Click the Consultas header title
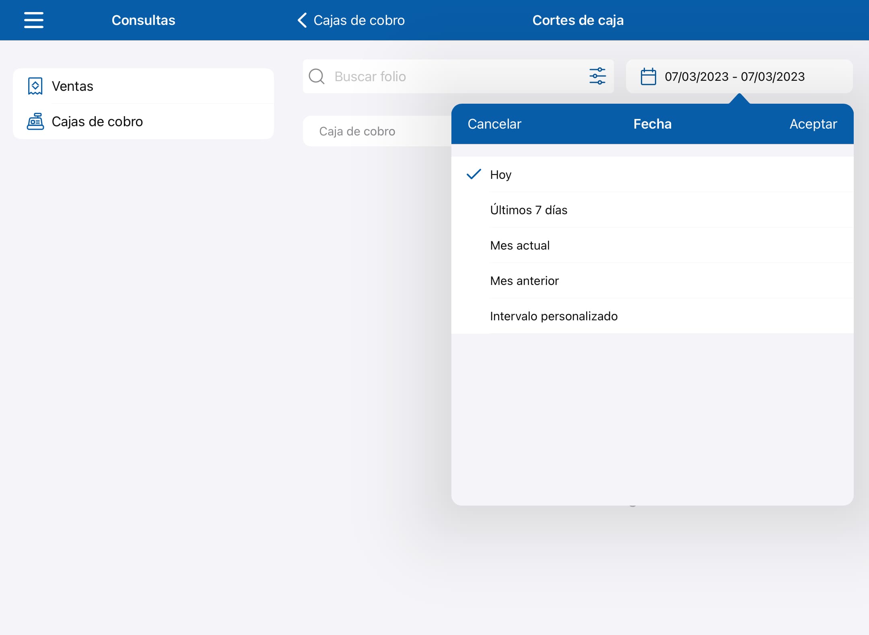This screenshot has width=869, height=635. click(143, 20)
